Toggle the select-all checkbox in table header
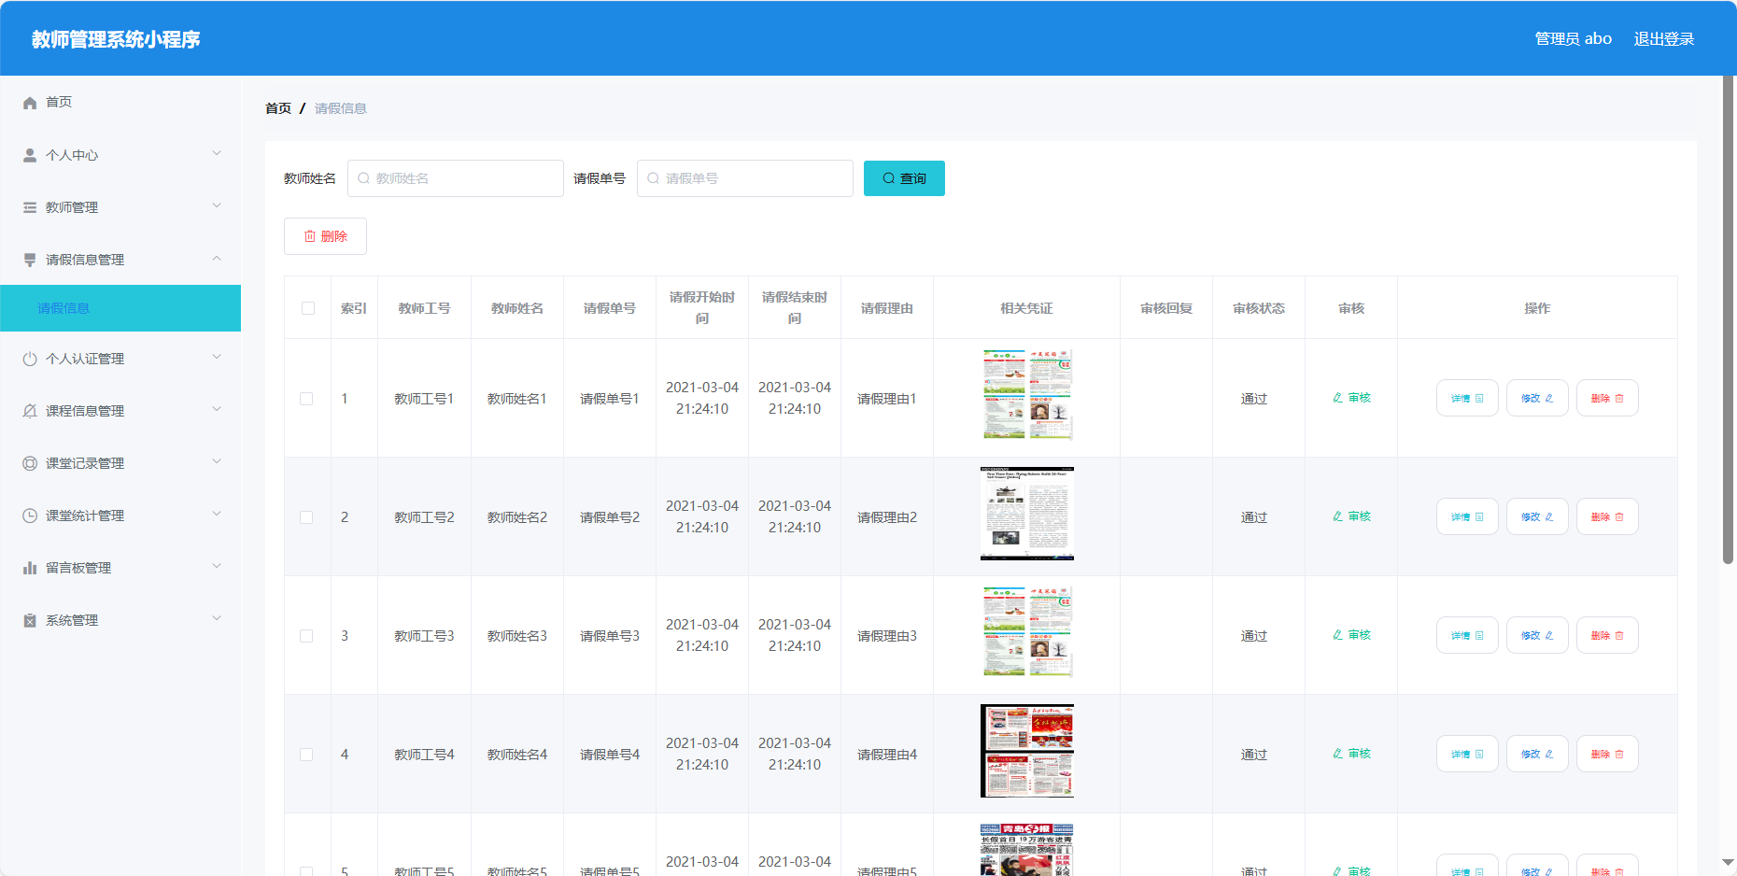Viewport: 1737px width, 876px height. click(308, 308)
